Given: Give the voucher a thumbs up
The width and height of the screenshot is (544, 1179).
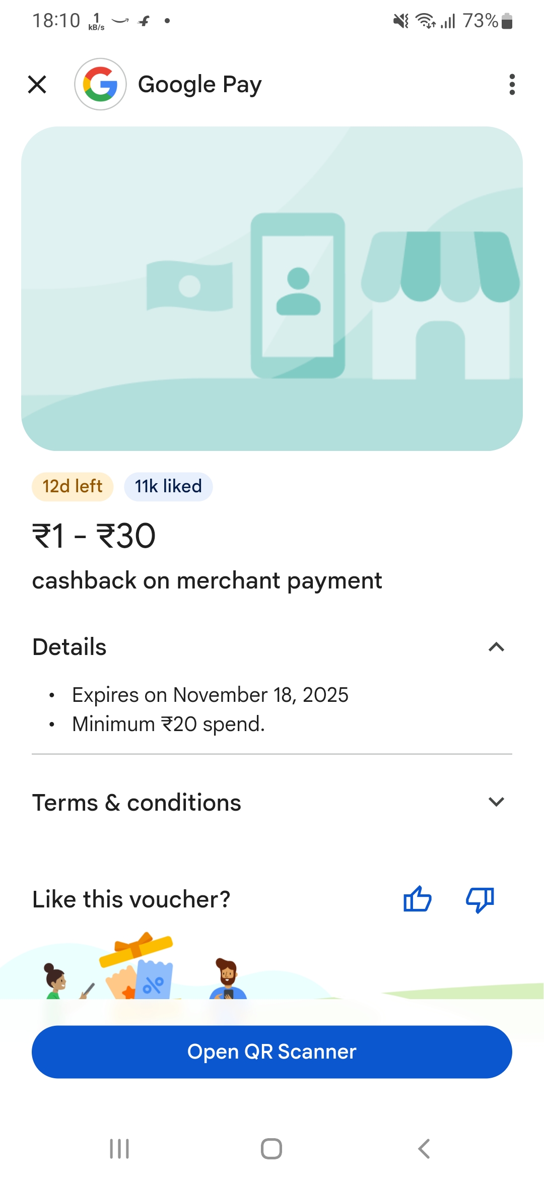Looking at the screenshot, I should pos(417,900).
